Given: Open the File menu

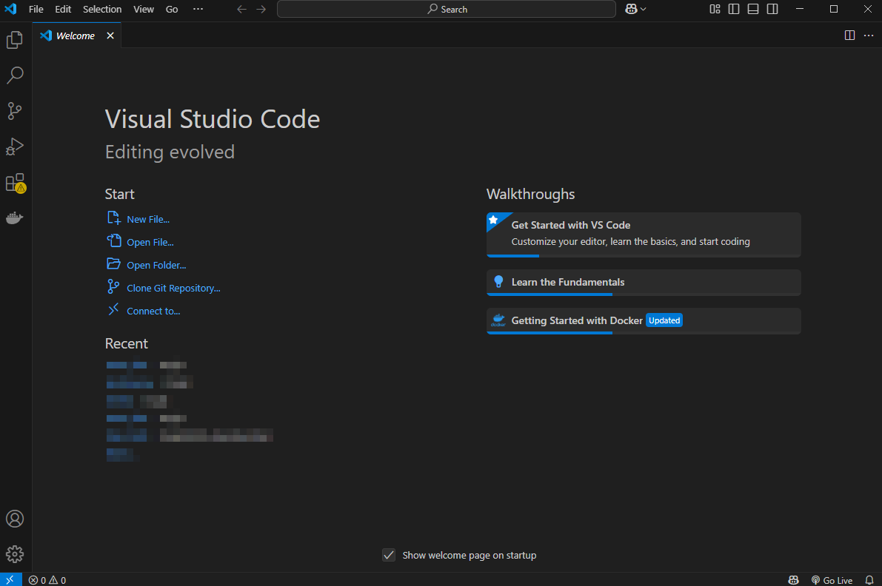Looking at the screenshot, I should coord(36,9).
